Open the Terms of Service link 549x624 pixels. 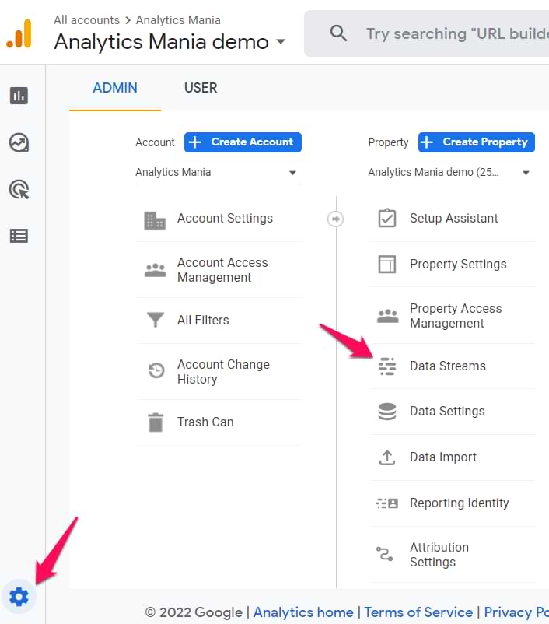[418, 612]
